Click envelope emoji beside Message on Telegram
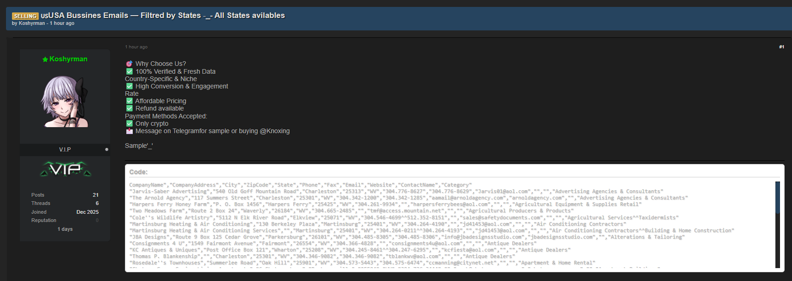 (130, 131)
